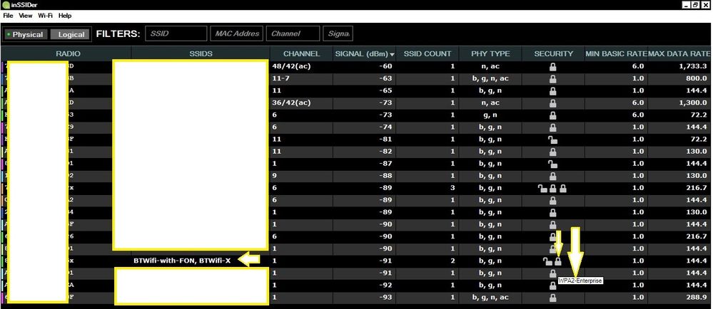Click the MAX DATA RATE column header

679,54
